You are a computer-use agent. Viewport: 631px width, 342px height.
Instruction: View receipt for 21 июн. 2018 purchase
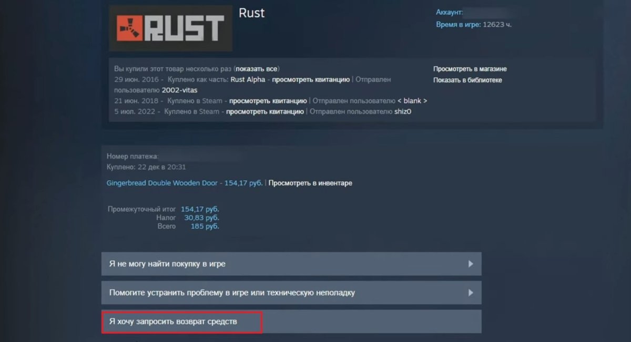(268, 101)
